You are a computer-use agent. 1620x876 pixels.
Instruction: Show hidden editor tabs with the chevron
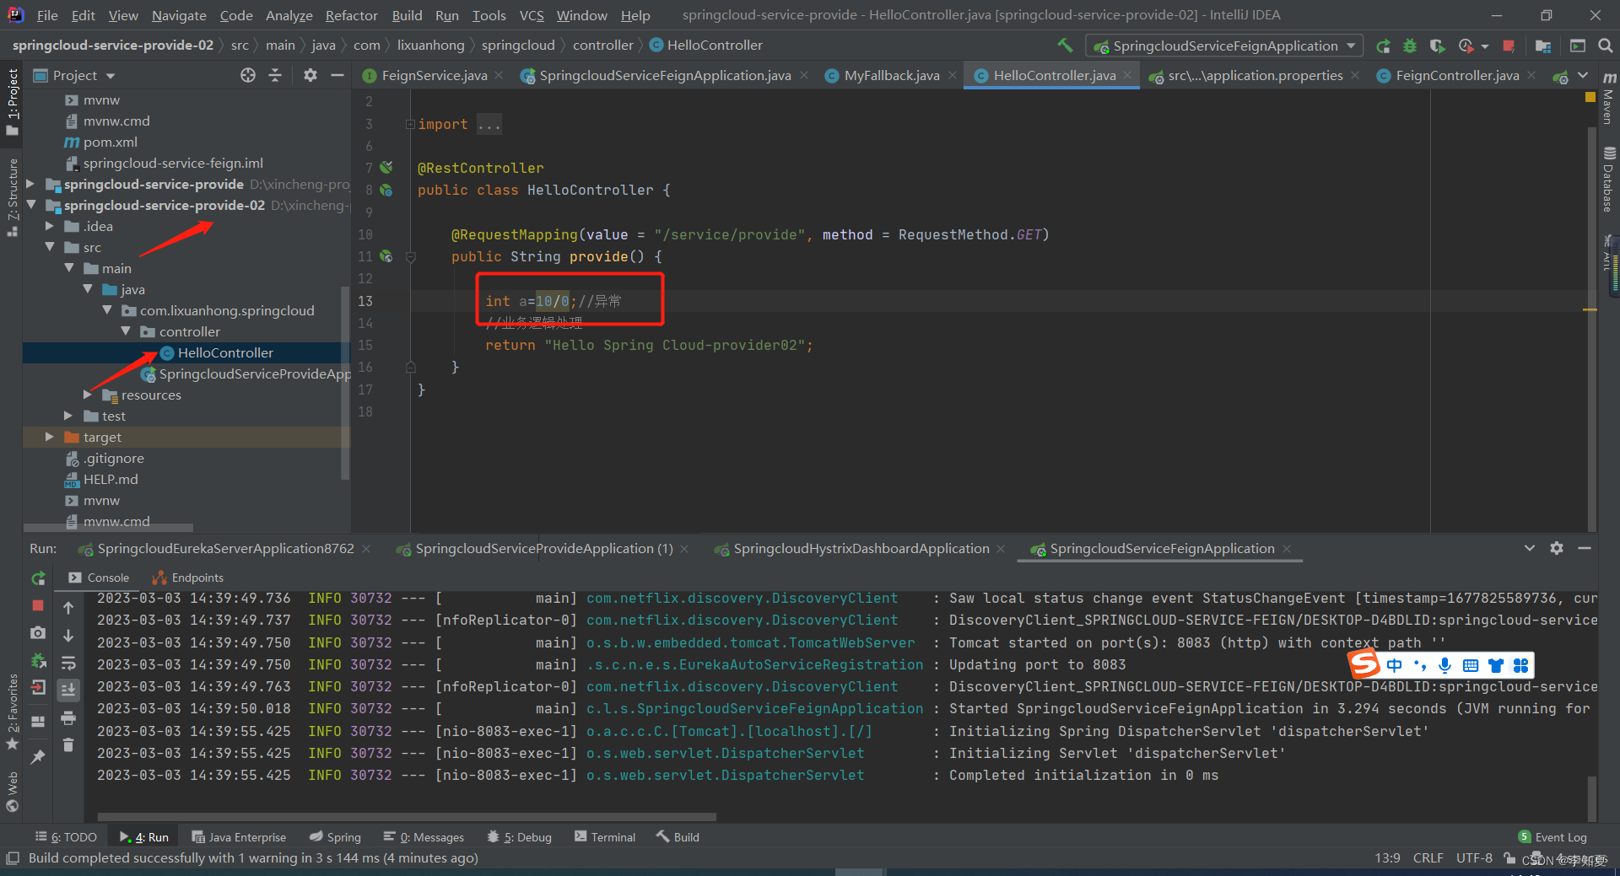click(1583, 76)
